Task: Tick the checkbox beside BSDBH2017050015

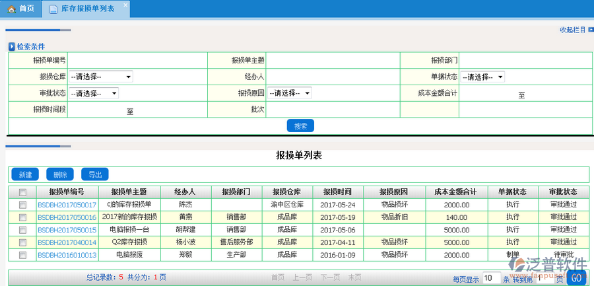Action: tap(23, 230)
